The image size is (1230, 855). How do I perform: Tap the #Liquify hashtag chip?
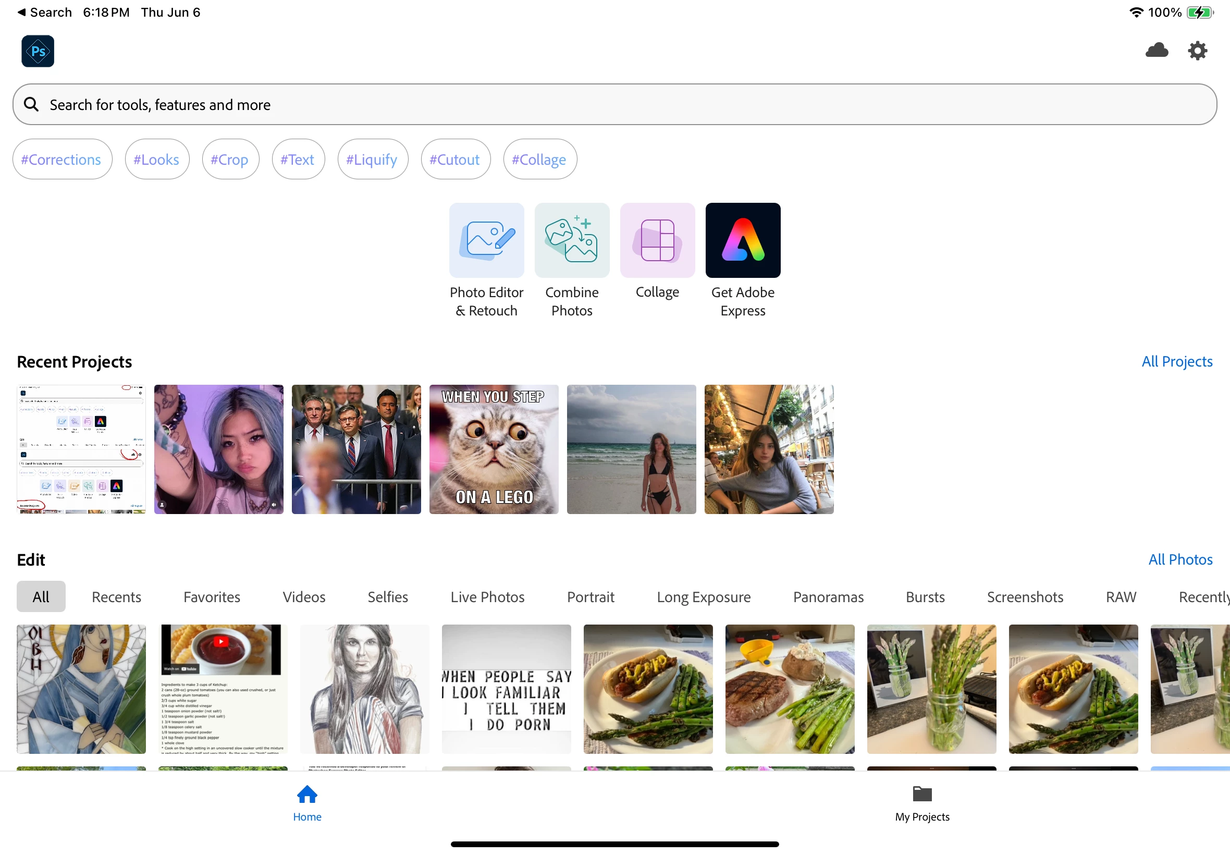click(372, 159)
